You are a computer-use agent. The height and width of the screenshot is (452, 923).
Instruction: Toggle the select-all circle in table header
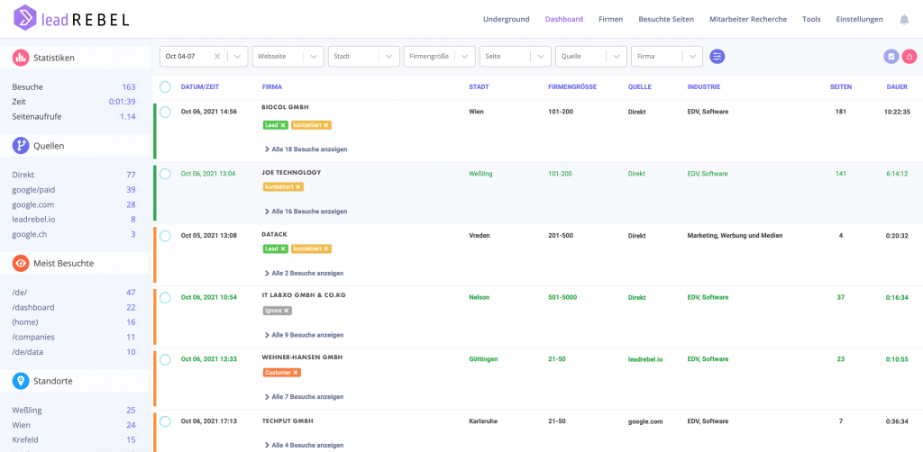(x=165, y=87)
